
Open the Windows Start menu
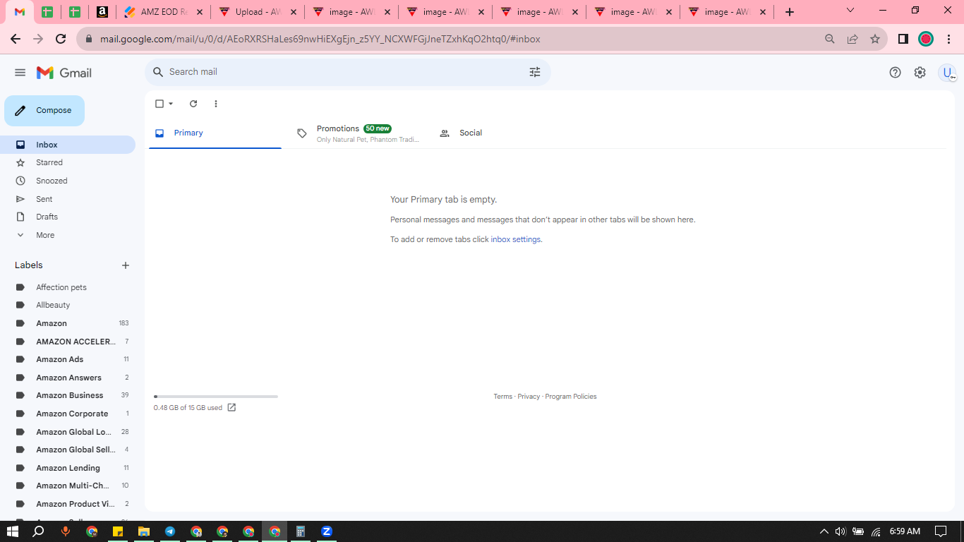[13, 531]
